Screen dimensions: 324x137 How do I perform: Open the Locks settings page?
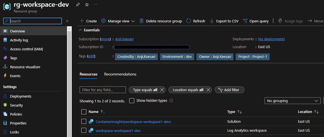[15, 132]
